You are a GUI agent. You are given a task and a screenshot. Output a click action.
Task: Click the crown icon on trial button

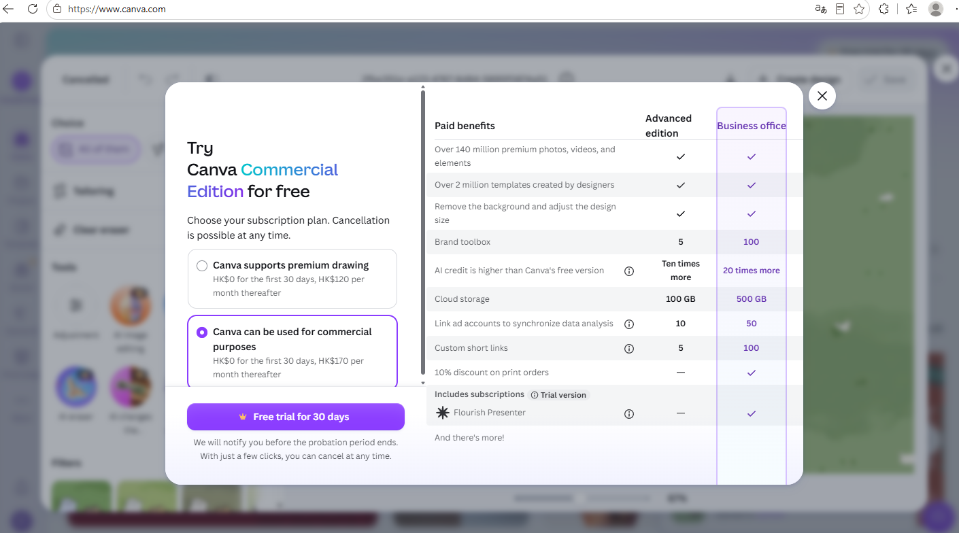[243, 417]
